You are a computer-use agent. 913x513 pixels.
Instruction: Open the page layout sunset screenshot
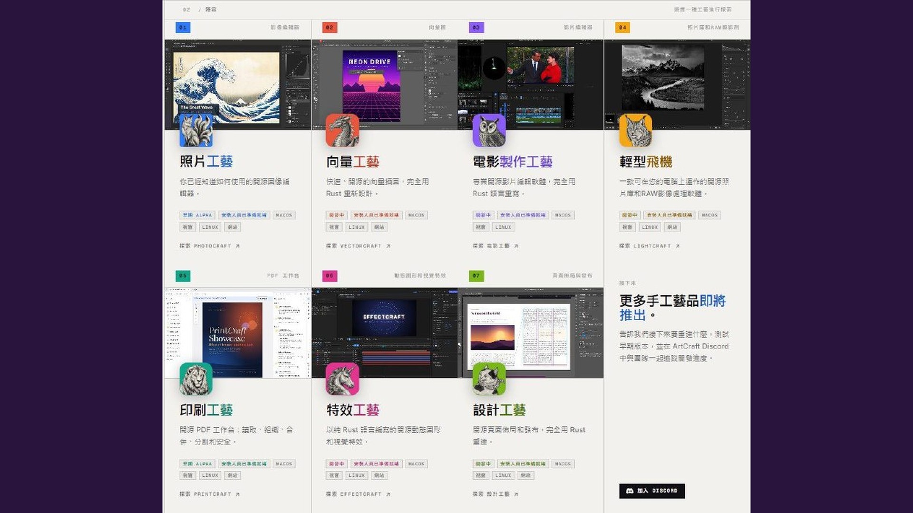tap(531, 333)
